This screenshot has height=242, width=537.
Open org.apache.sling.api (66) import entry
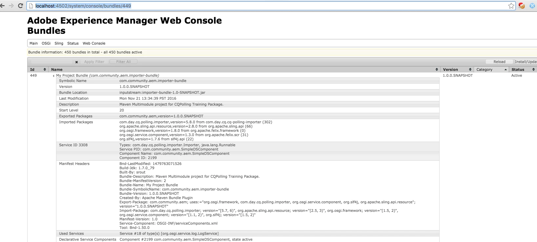coord(186,126)
